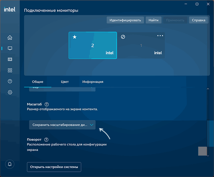Click the scroll up arrow
The image size is (214, 177).
coord(208,89)
